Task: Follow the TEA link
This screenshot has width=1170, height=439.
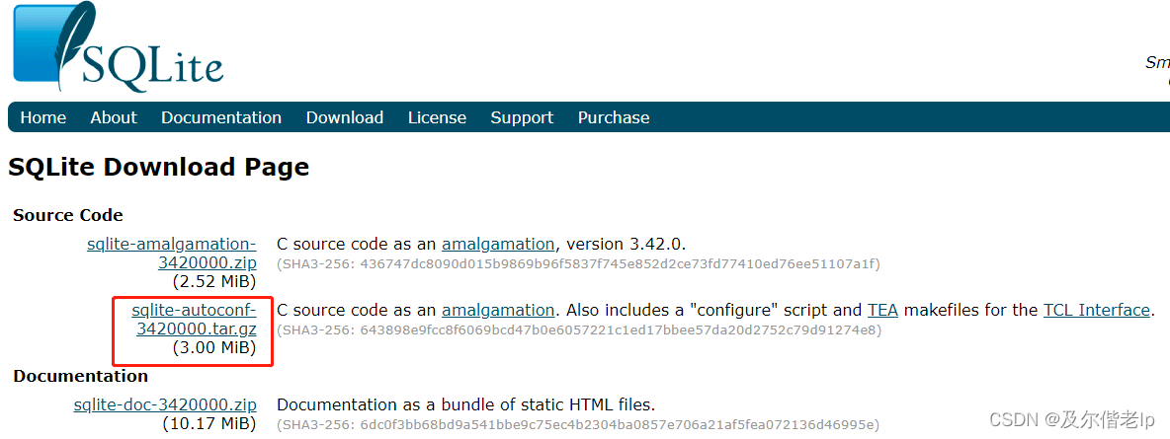Action: click(x=882, y=310)
